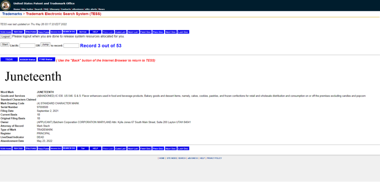Click the Juneteenth mark drawing

[33, 76]
